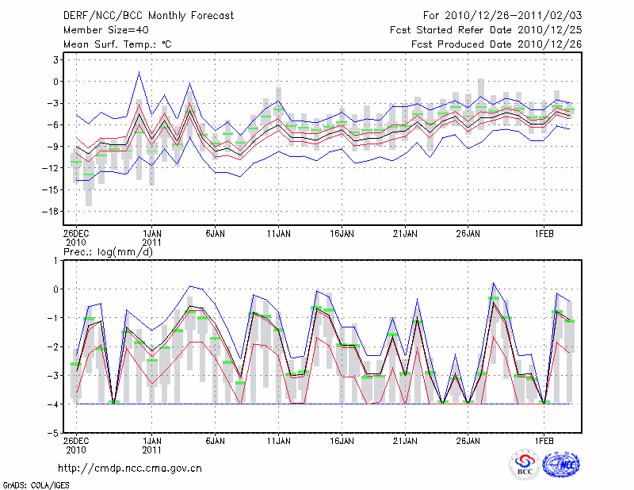Click 1FEB on the temperature chart axis
Screen dimensions: 634x490
click(x=544, y=235)
